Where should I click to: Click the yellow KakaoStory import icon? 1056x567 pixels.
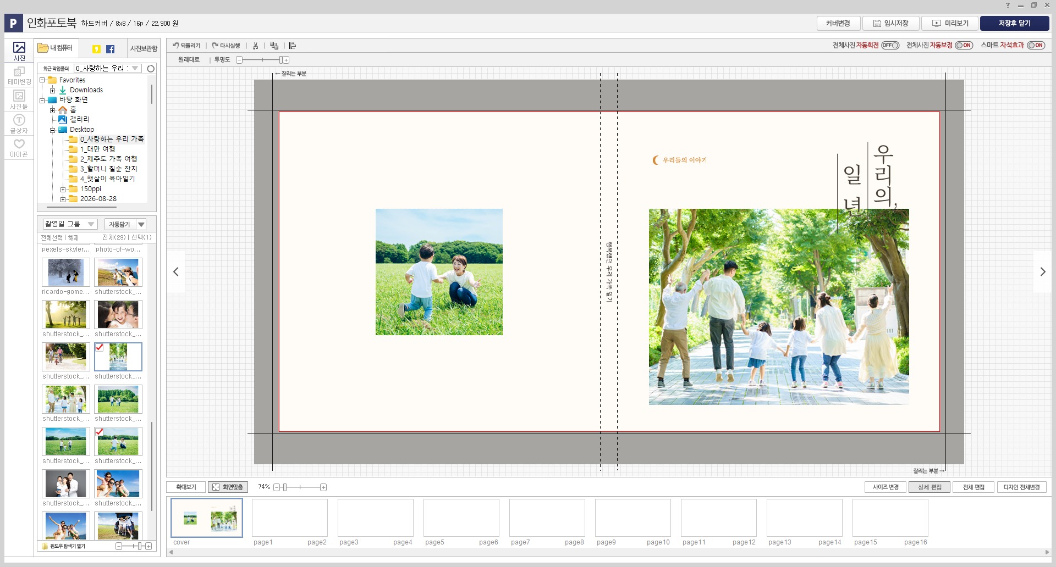coord(96,49)
